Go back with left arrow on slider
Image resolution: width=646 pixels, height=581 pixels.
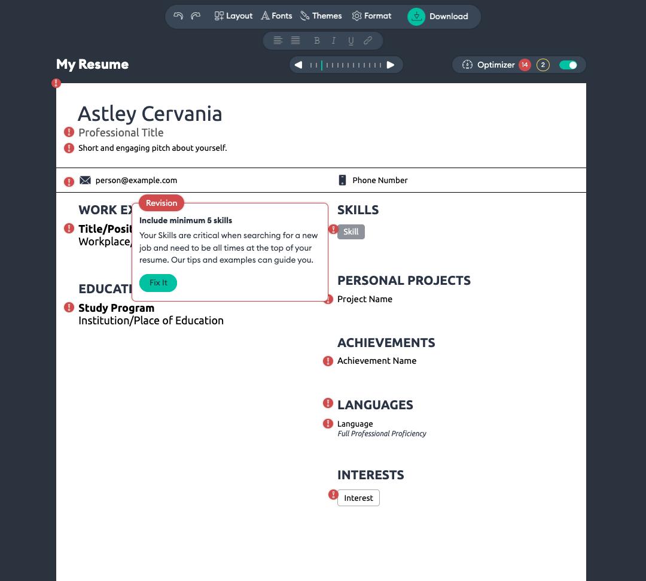pyautogui.click(x=298, y=65)
